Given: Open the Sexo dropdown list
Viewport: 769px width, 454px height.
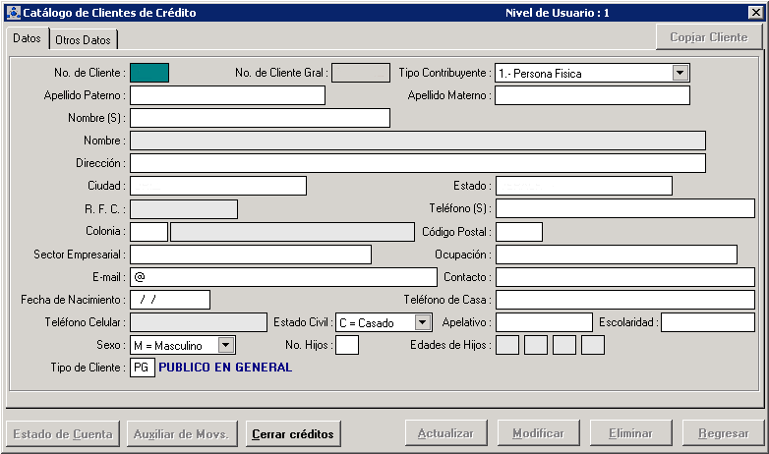Looking at the screenshot, I should click(x=225, y=345).
